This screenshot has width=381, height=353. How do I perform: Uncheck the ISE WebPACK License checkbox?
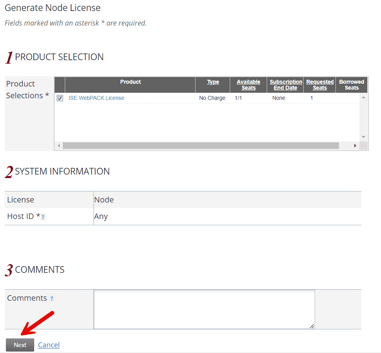pos(60,98)
